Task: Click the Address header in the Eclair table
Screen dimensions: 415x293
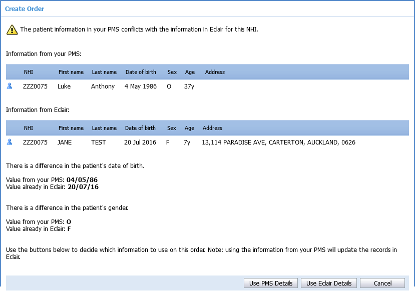Action: pos(212,128)
